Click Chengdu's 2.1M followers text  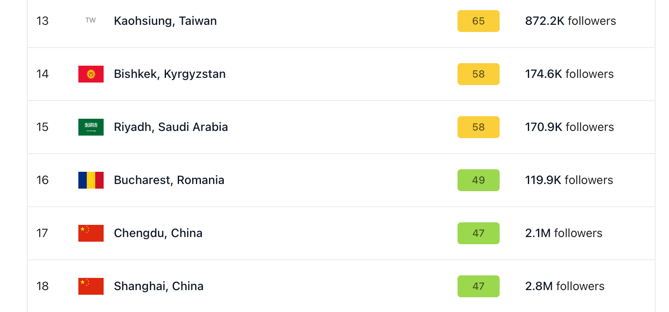563,233
